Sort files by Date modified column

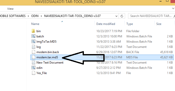click(x=106, y=24)
